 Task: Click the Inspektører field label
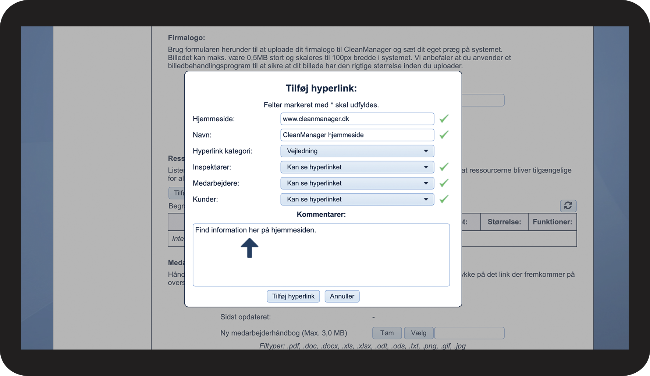coord(212,167)
